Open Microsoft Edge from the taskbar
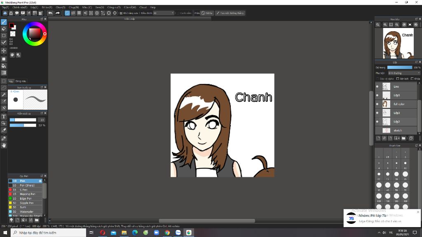Viewport: 422px width, 237px height. click(x=135, y=233)
